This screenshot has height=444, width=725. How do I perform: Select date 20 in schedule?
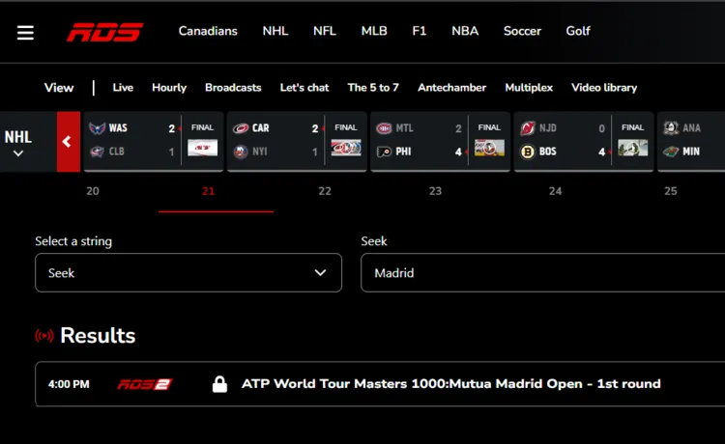coord(93,191)
